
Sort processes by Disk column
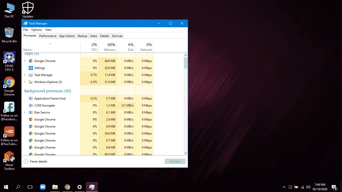pos(126,47)
